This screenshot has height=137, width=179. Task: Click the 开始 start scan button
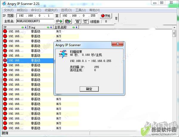pyautogui.click(x=106, y=16)
